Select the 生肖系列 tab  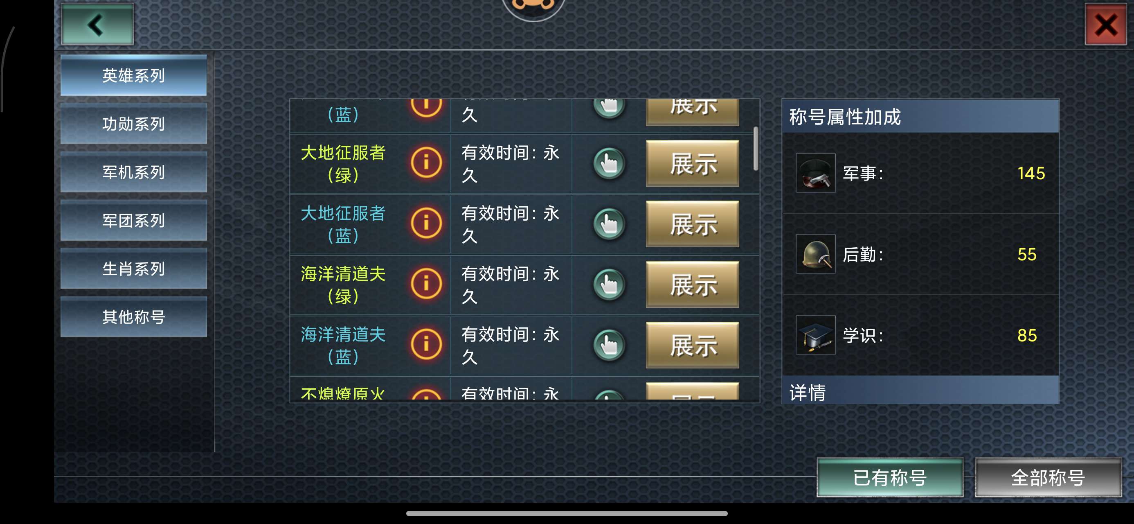coord(133,269)
